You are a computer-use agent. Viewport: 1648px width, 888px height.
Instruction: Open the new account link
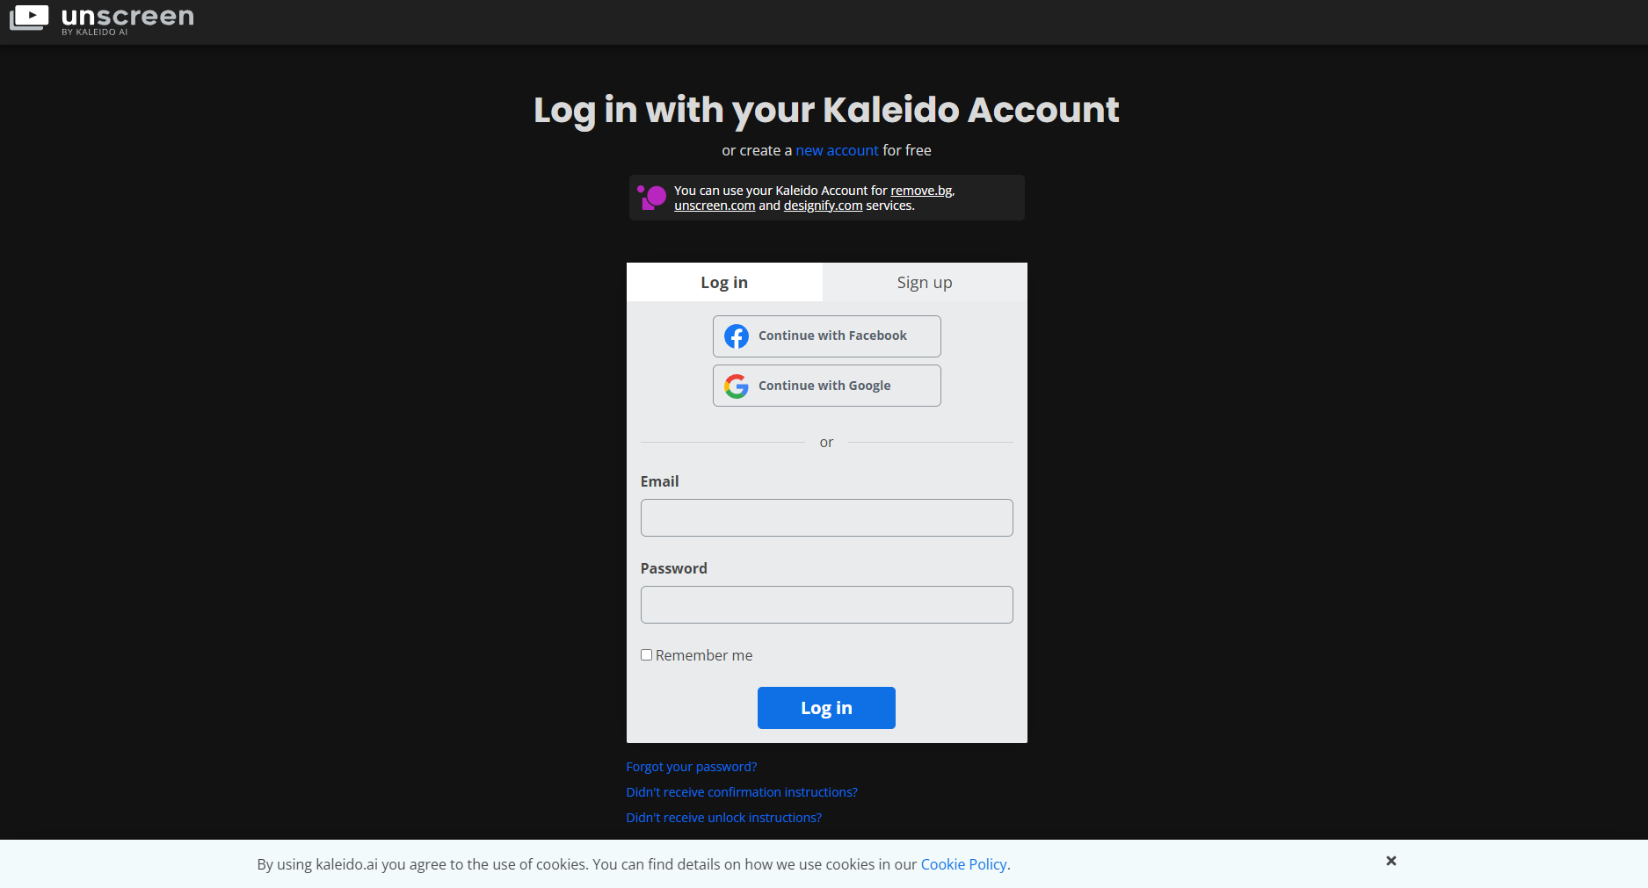click(837, 150)
